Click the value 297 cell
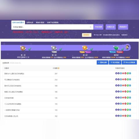The height and width of the screenshot is (139, 139). (x=56, y=74)
